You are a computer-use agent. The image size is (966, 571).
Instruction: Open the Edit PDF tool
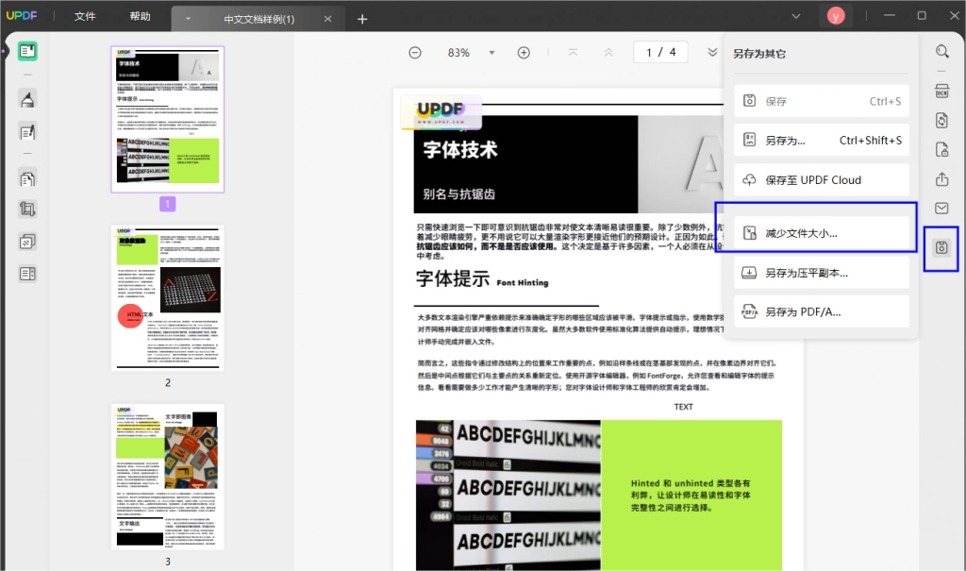pos(27,132)
